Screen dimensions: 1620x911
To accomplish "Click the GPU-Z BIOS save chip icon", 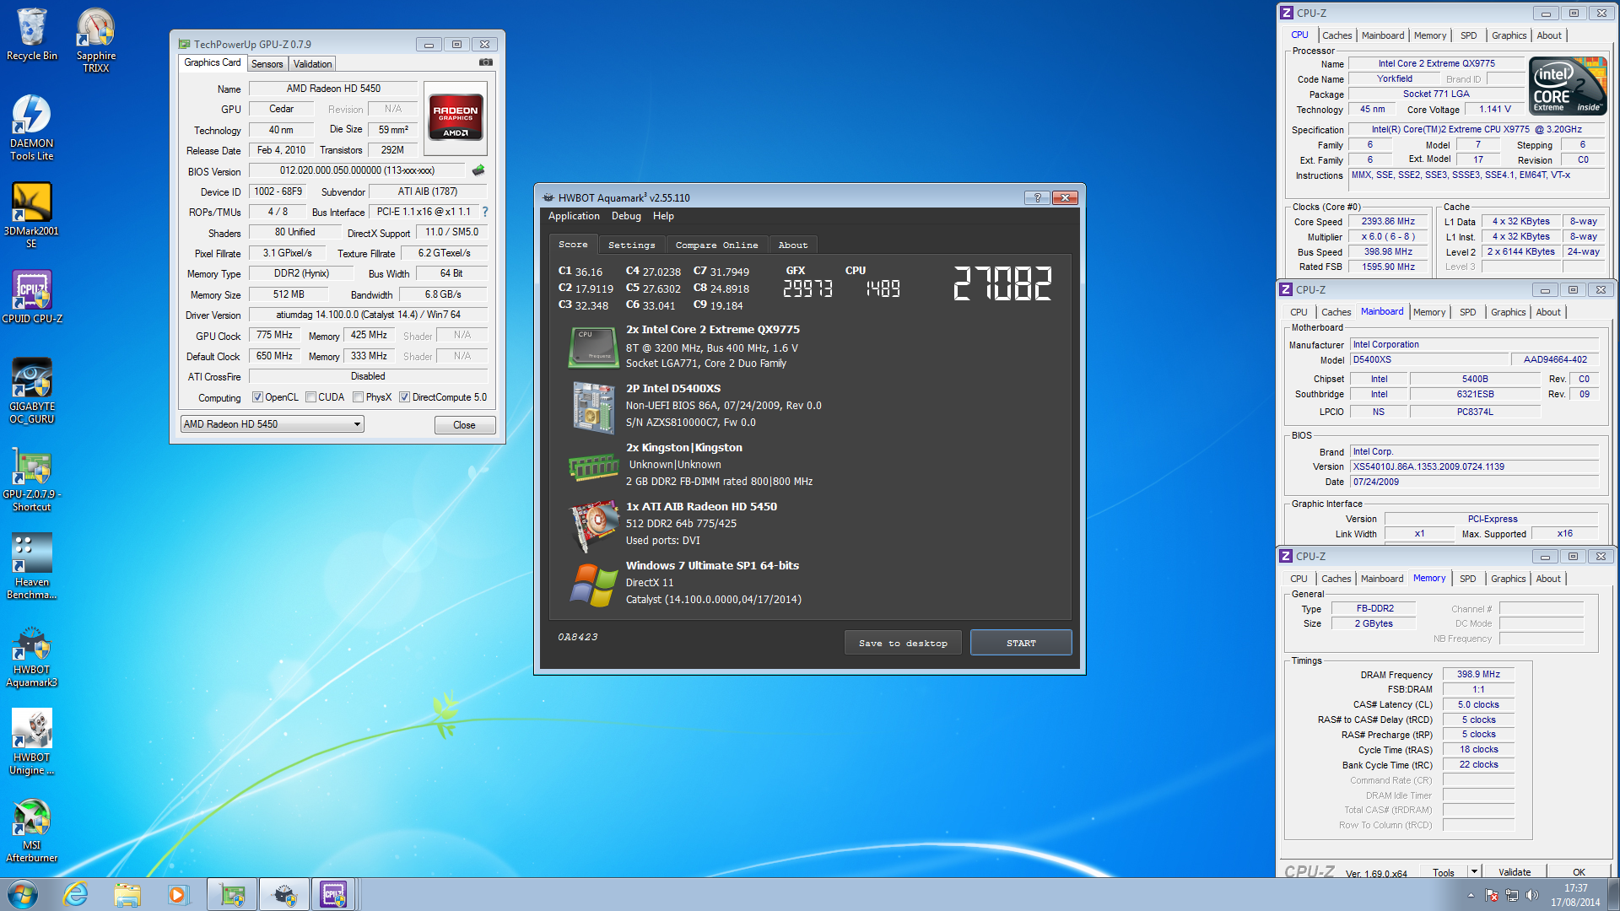I will click(478, 170).
